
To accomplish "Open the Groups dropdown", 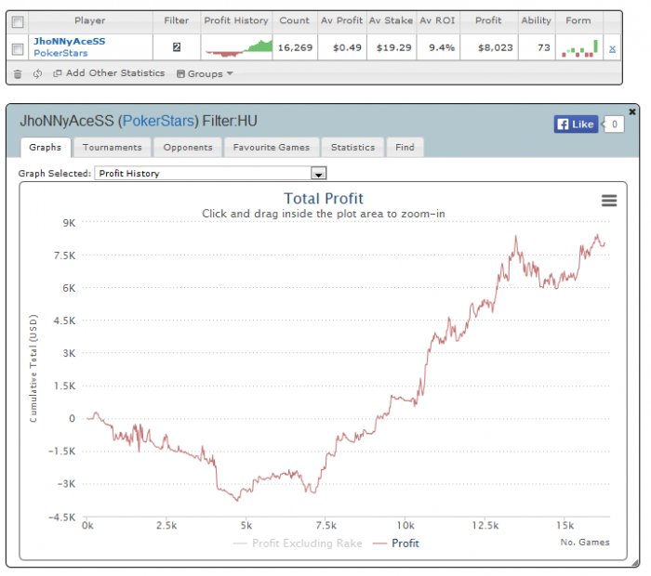I will pos(205,73).
